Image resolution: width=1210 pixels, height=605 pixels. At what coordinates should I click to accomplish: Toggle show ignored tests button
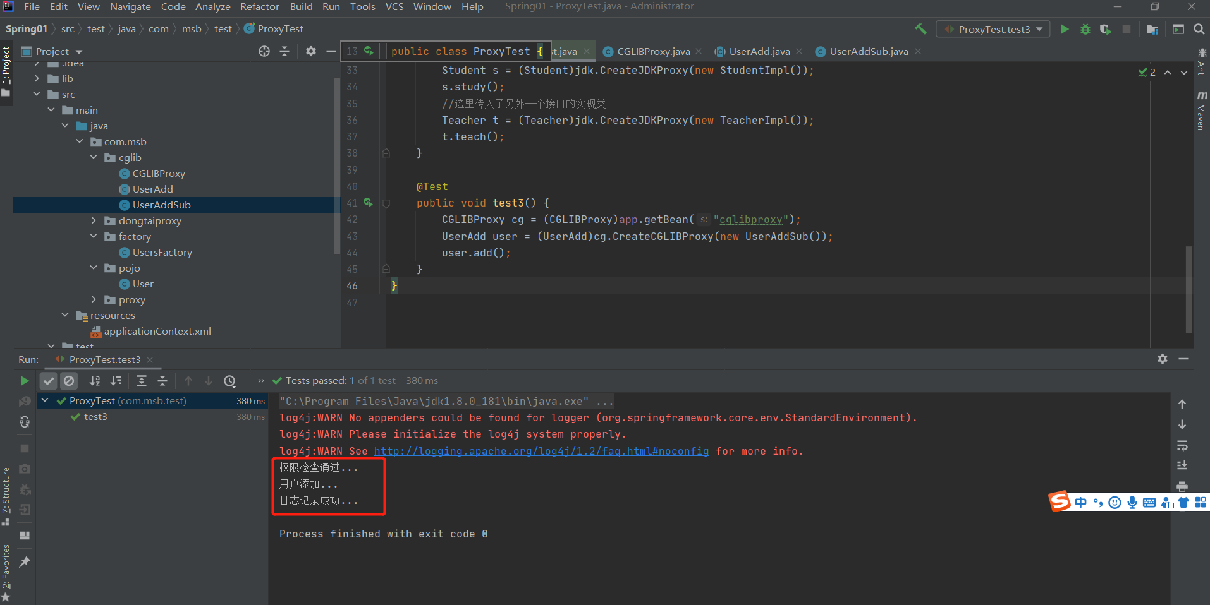click(69, 381)
